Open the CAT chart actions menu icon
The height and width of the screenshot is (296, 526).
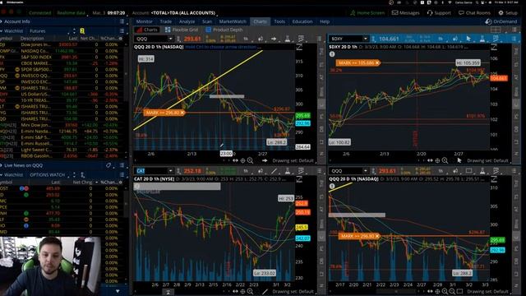320,171
